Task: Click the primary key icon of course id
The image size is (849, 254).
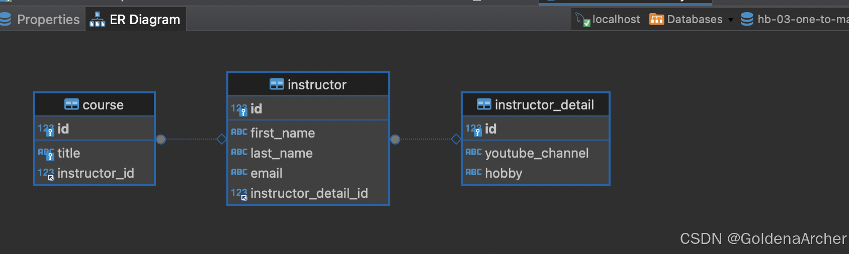Action: [x=46, y=130]
